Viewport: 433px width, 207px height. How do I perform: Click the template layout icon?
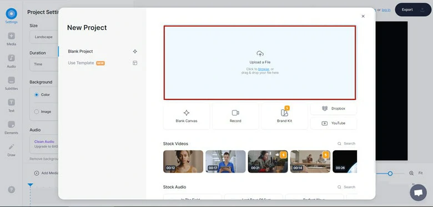tap(135, 63)
